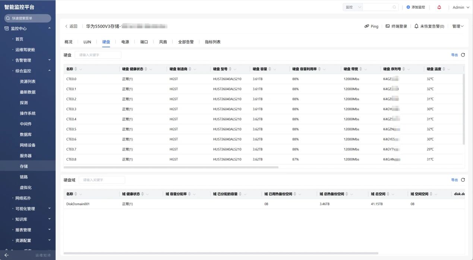Open the 监控 search type dropdown
The height and width of the screenshot is (260, 473).
[x=353, y=7]
